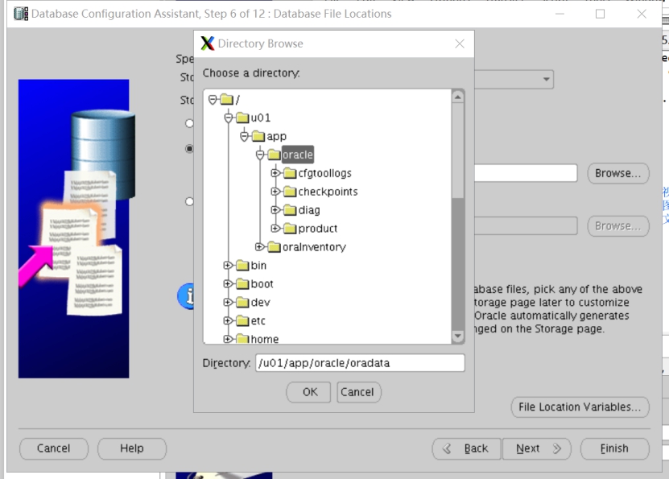669x479 pixels.
Task: Click scroll down arrow in directory tree
Action: coord(458,337)
